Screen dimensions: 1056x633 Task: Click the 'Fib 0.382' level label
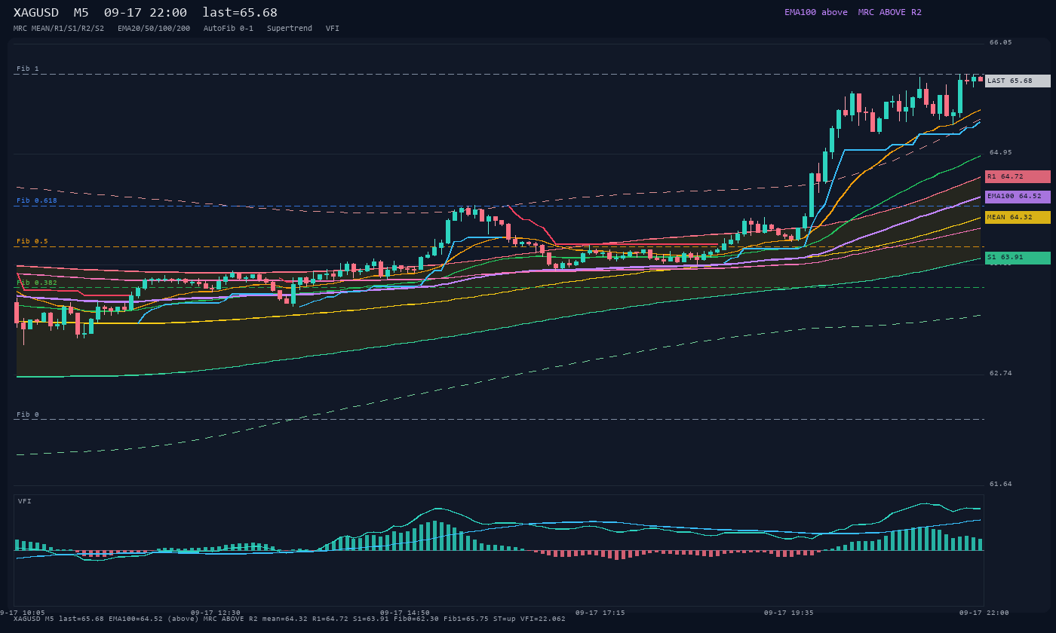click(37, 283)
